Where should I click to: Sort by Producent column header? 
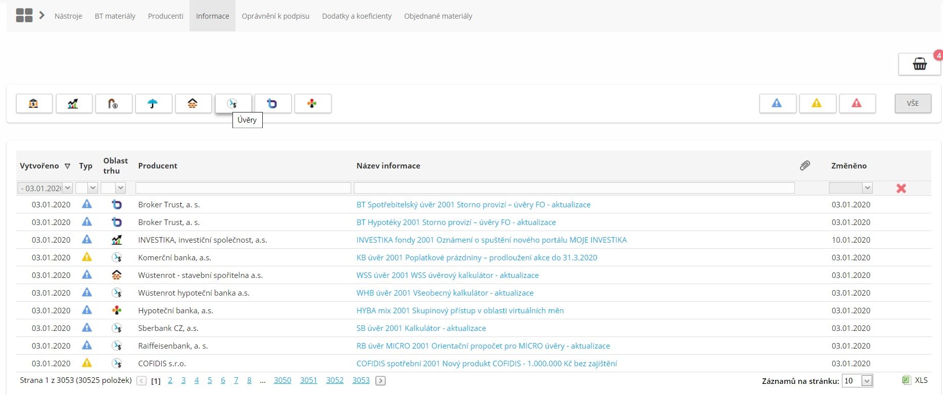click(x=158, y=165)
